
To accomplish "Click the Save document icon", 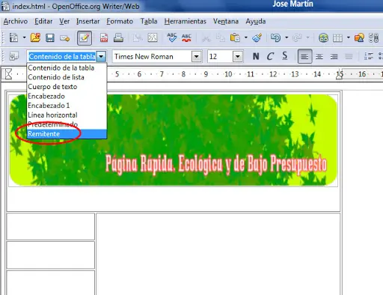I will tap(50, 38).
